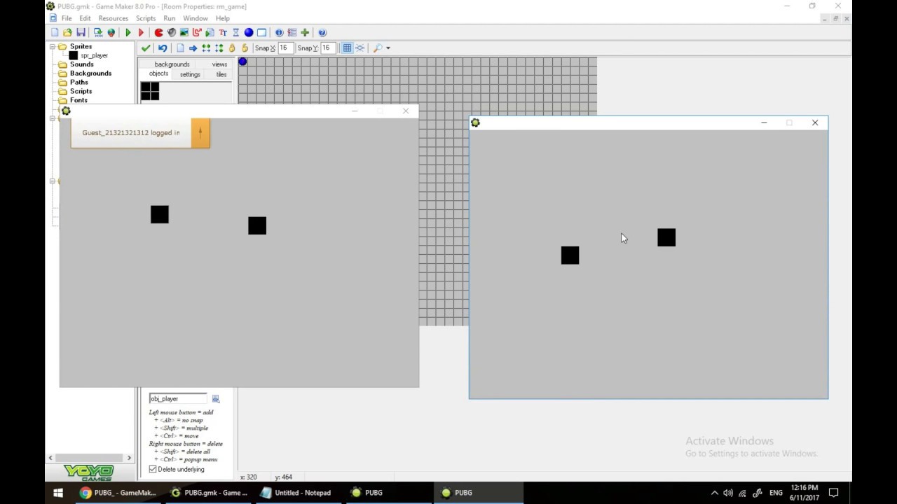
Task: Create a background with the landscape picture icon
Action: click(184, 32)
